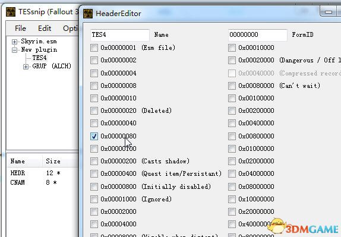This screenshot has height=237, width=341.
Task: Click the HeaderEditor window icon
Action: pyautogui.click(x=88, y=14)
